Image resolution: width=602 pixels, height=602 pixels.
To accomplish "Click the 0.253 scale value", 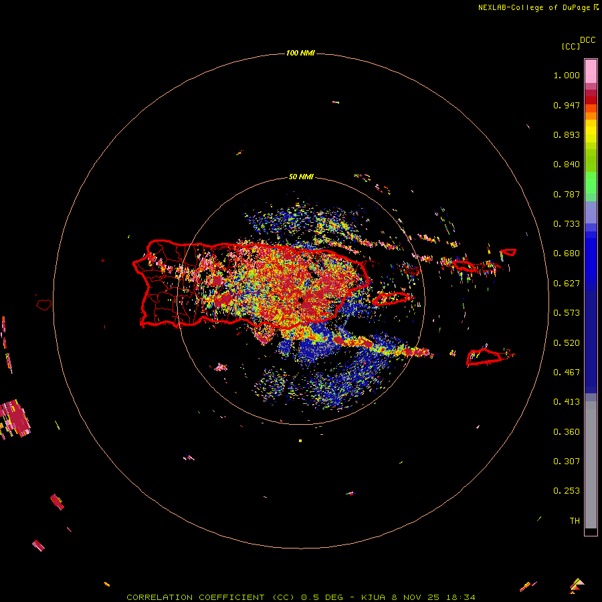I will point(567,491).
